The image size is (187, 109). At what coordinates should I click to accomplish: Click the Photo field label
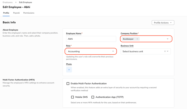click(69, 64)
